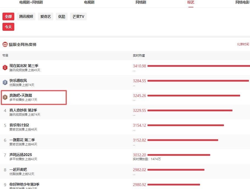Select the 全部 platform filter

click(x=8, y=16)
